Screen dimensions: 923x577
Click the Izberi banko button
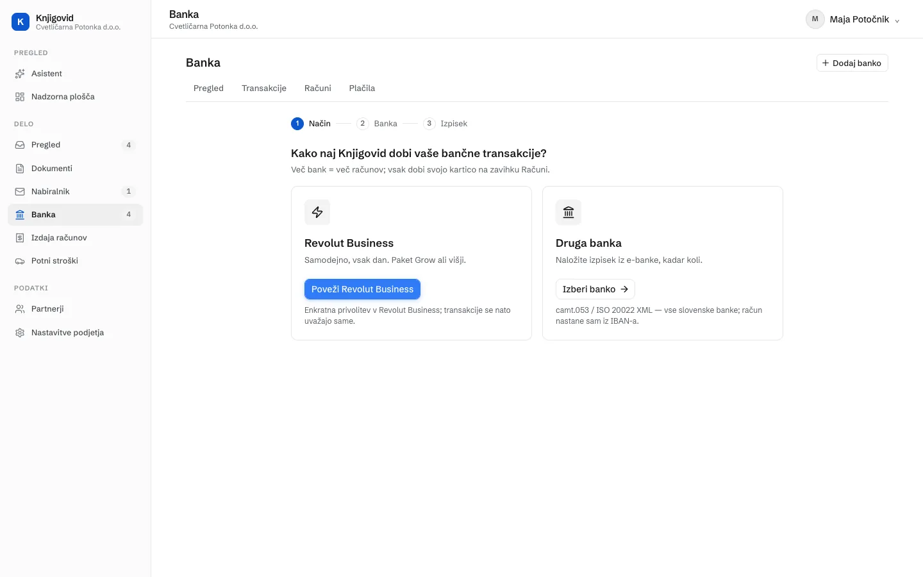point(595,289)
